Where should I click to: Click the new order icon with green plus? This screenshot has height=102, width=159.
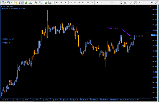(9, 3)
